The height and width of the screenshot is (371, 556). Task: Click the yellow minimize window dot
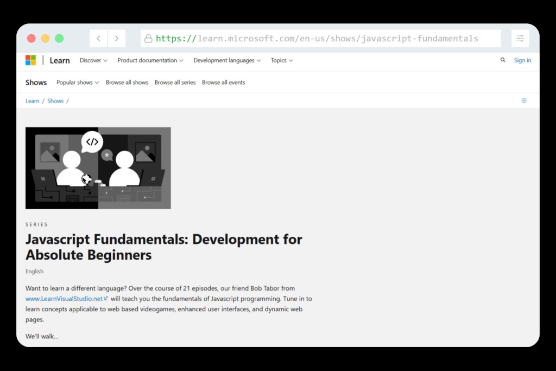46,39
